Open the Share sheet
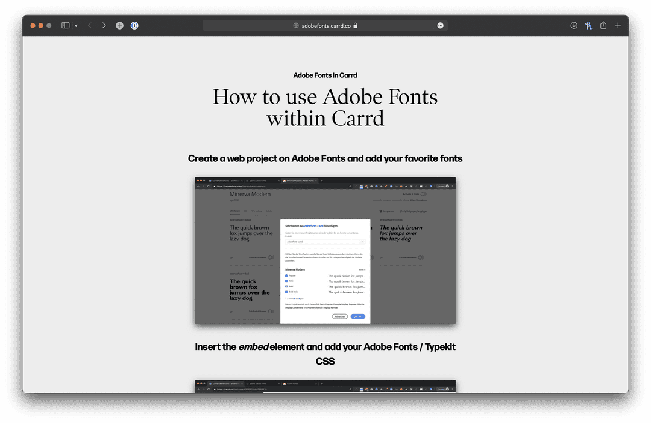This screenshot has width=651, height=423. [x=603, y=25]
